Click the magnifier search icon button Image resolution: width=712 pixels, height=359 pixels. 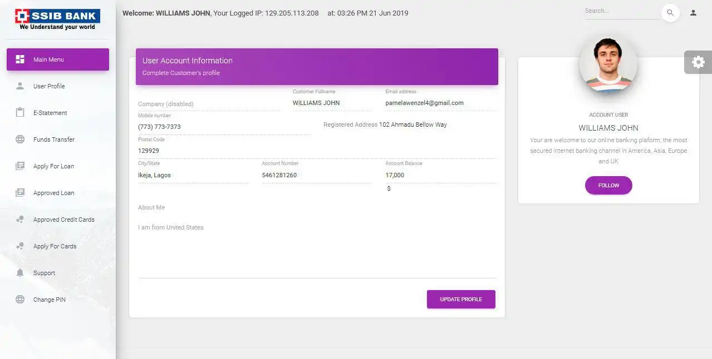670,13
